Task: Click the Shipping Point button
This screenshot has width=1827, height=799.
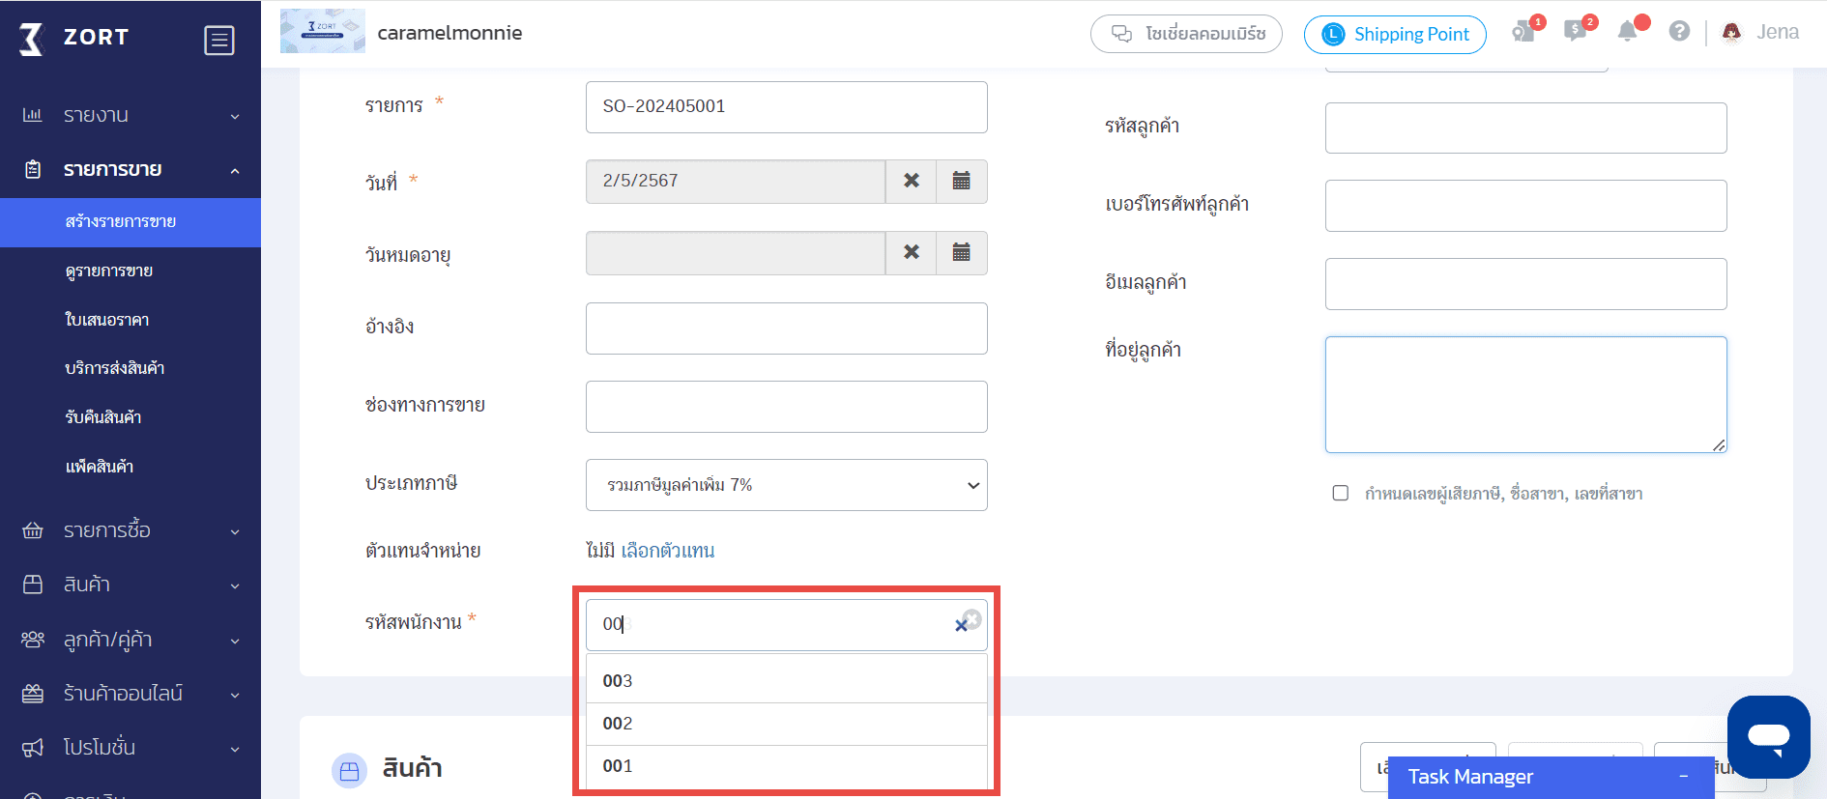Action: [1395, 35]
